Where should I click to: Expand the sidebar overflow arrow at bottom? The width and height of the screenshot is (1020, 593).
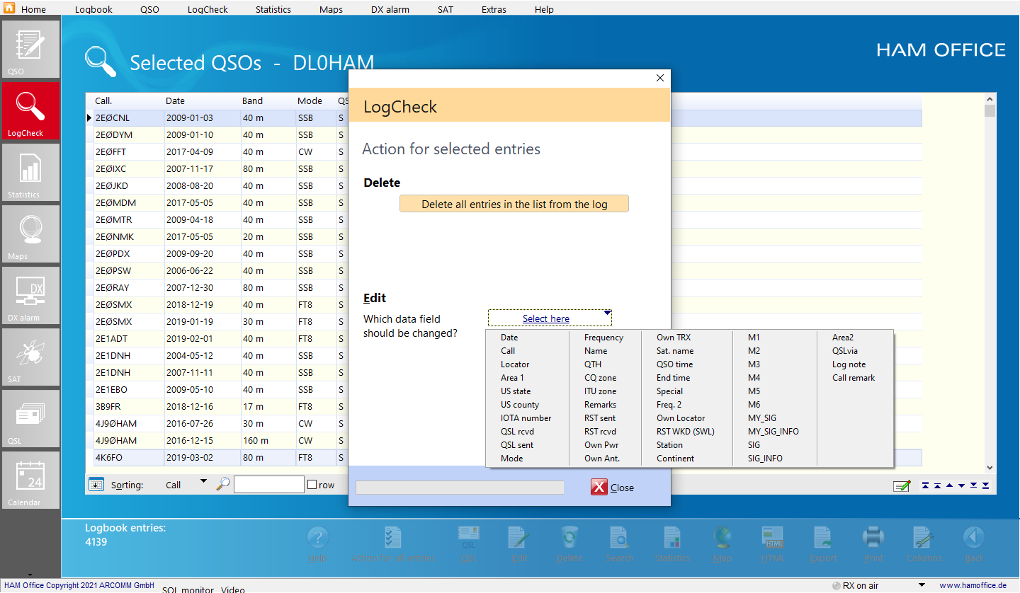[30, 574]
